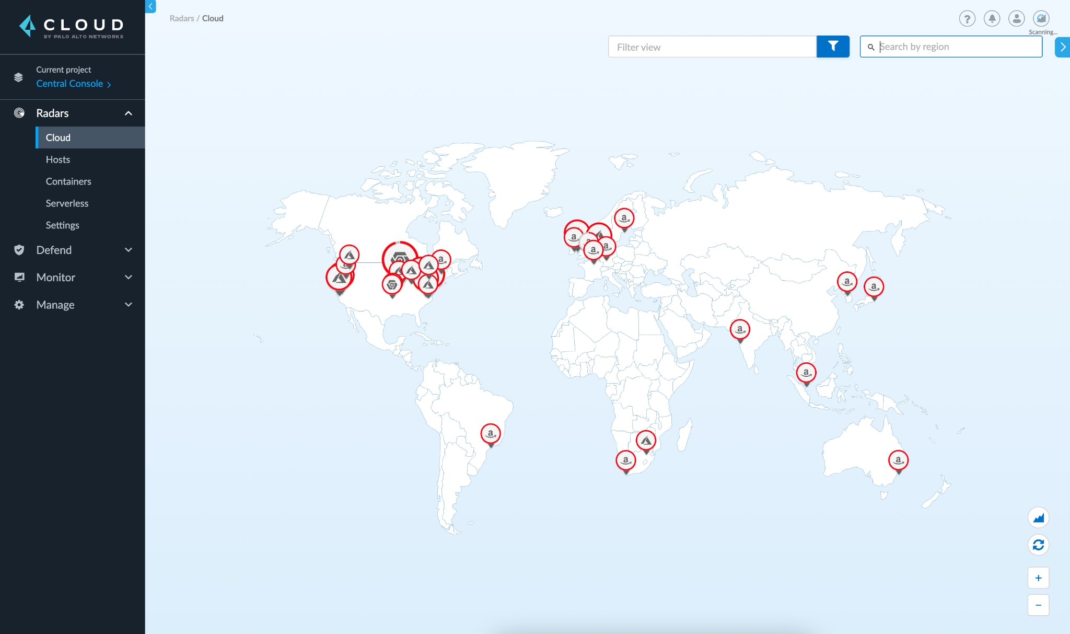Refresh the cloud radar map
Screen dimensions: 1070x634
[1038, 545]
